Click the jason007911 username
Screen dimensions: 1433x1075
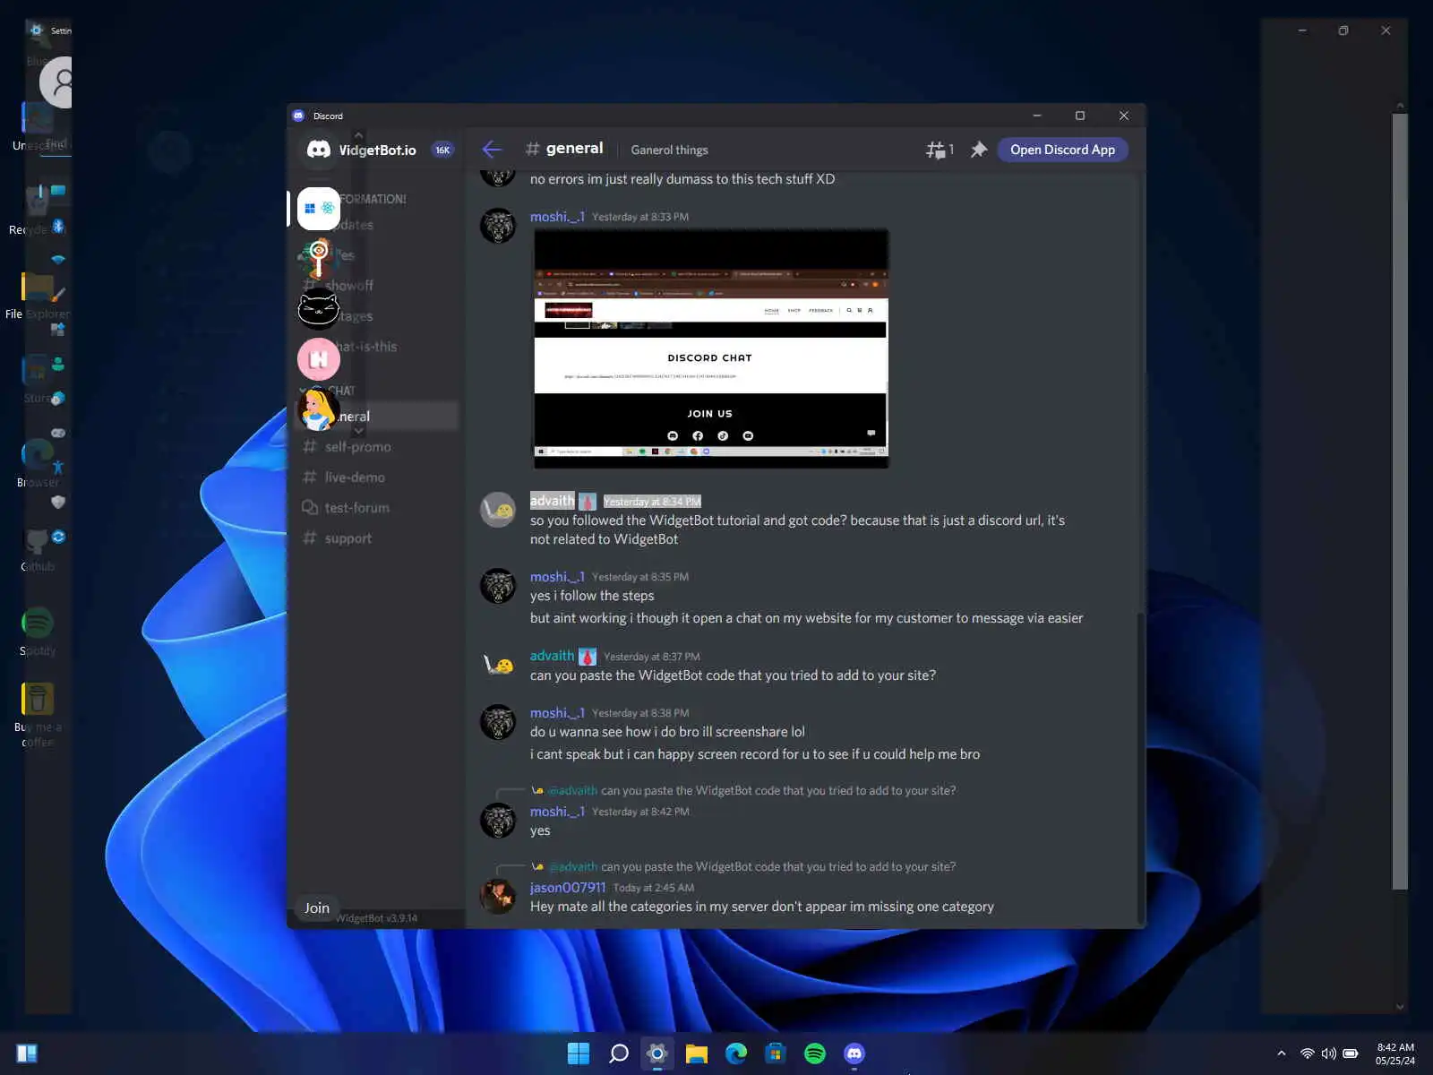click(x=568, y=887)
